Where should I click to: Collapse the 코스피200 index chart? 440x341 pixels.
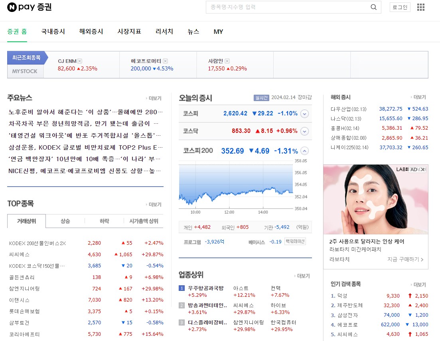click(304, 151)
